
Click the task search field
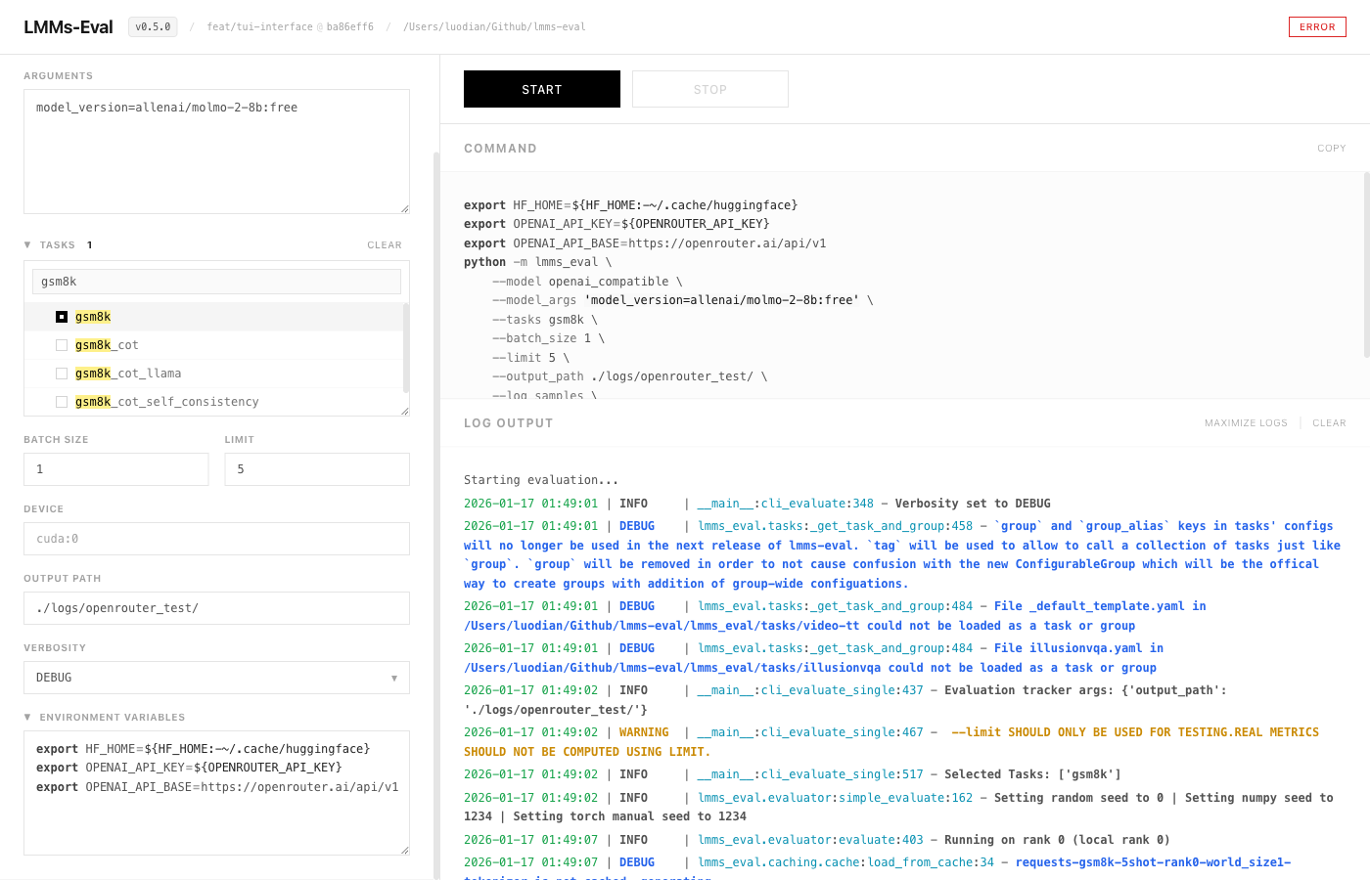(x=216, y=282)
